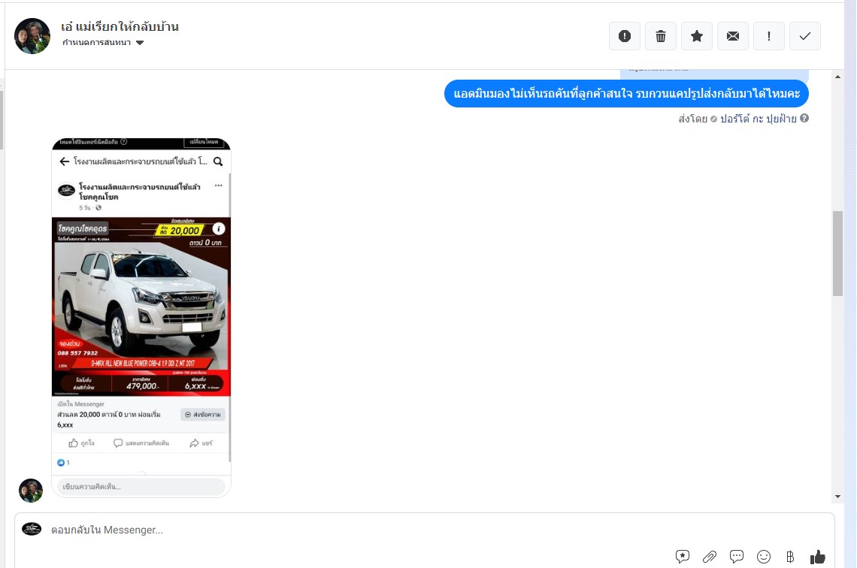Viewport: 857px width, 568px height.
Task: Open the customer's profile picture in the header
Action: click(32, 36)
